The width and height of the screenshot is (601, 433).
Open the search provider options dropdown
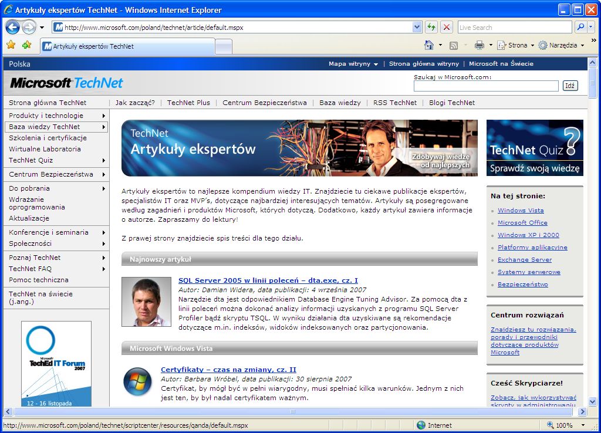(x=591, y=27)
